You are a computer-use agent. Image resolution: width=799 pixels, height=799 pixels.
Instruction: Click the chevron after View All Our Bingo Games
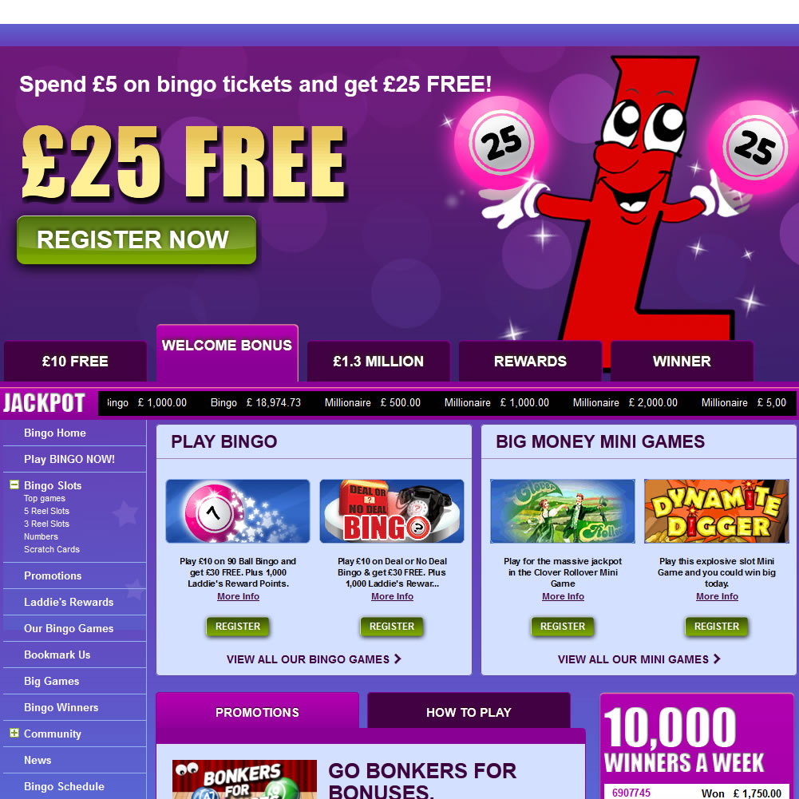[x=398, y=659]
